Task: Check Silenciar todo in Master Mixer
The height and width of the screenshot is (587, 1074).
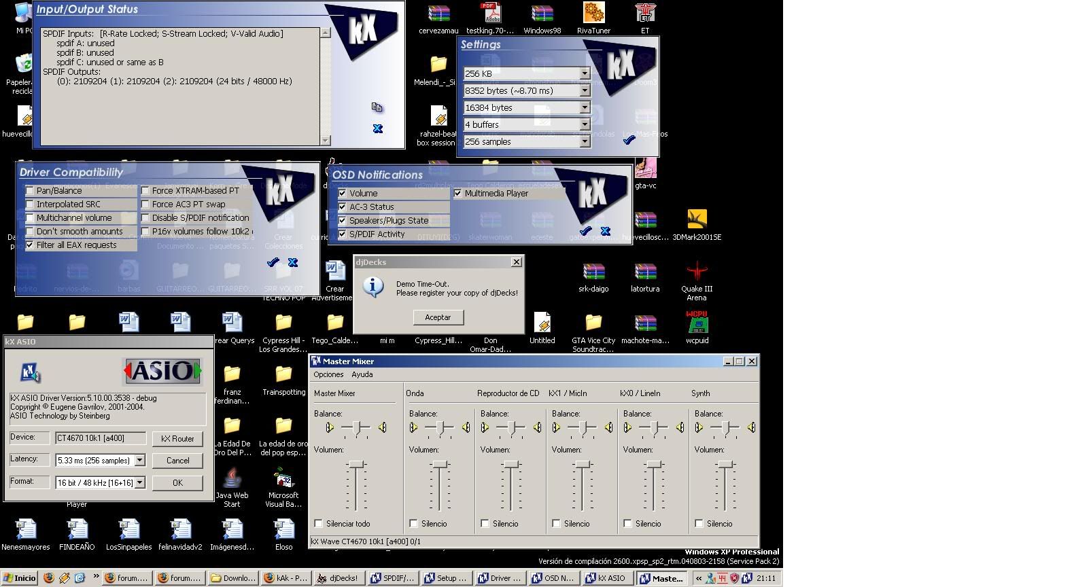Action: pyautogui.click(x=319, y=524)
